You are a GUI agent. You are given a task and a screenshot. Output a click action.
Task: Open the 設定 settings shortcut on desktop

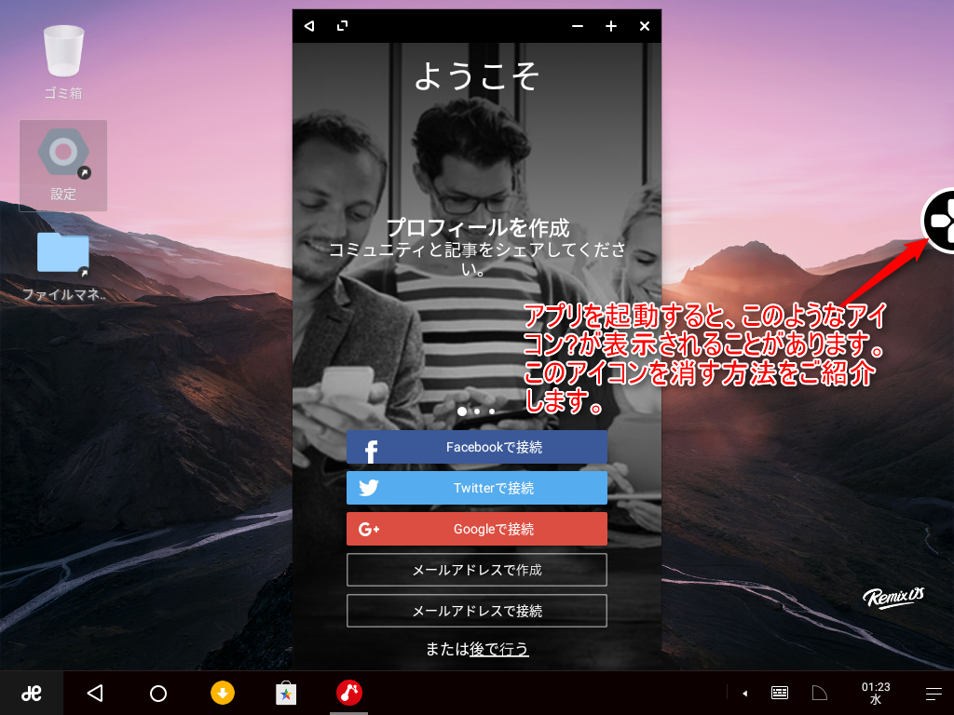tap(63, 166)
